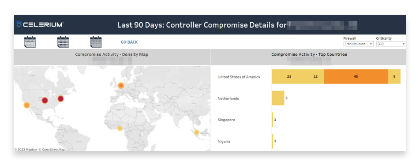Click the Nigeria country label
The height and width of the screenshot is (167, 420).
[224, 141]
